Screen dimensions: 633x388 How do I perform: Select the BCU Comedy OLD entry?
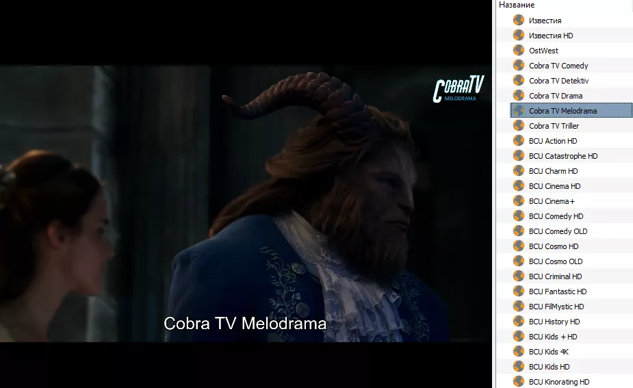558,231
